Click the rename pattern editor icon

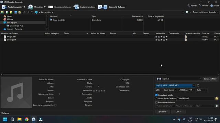coord(217,106)
